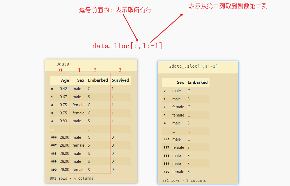Click the "891 rows × 2 columns" summary
The height and width of the screenshot is (186, 290).
pyautogui.click(x=184, y=180)
